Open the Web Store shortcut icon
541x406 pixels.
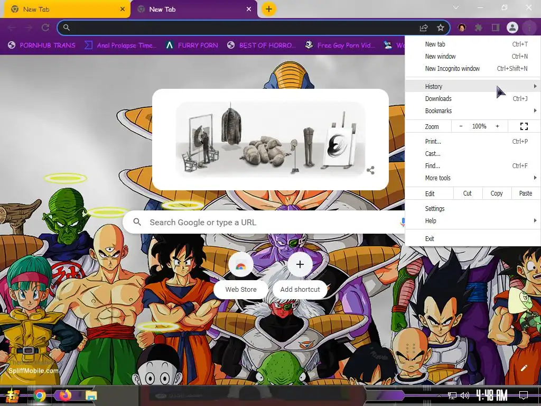click(x=241, y=264)
